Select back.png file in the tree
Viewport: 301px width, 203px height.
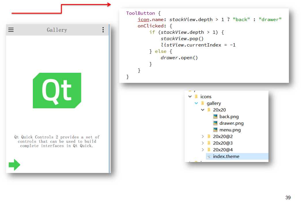tap(229, 117)
